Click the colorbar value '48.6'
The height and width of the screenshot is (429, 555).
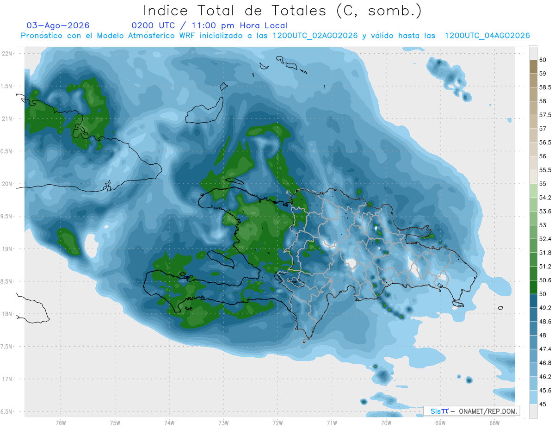click(545, 322)
